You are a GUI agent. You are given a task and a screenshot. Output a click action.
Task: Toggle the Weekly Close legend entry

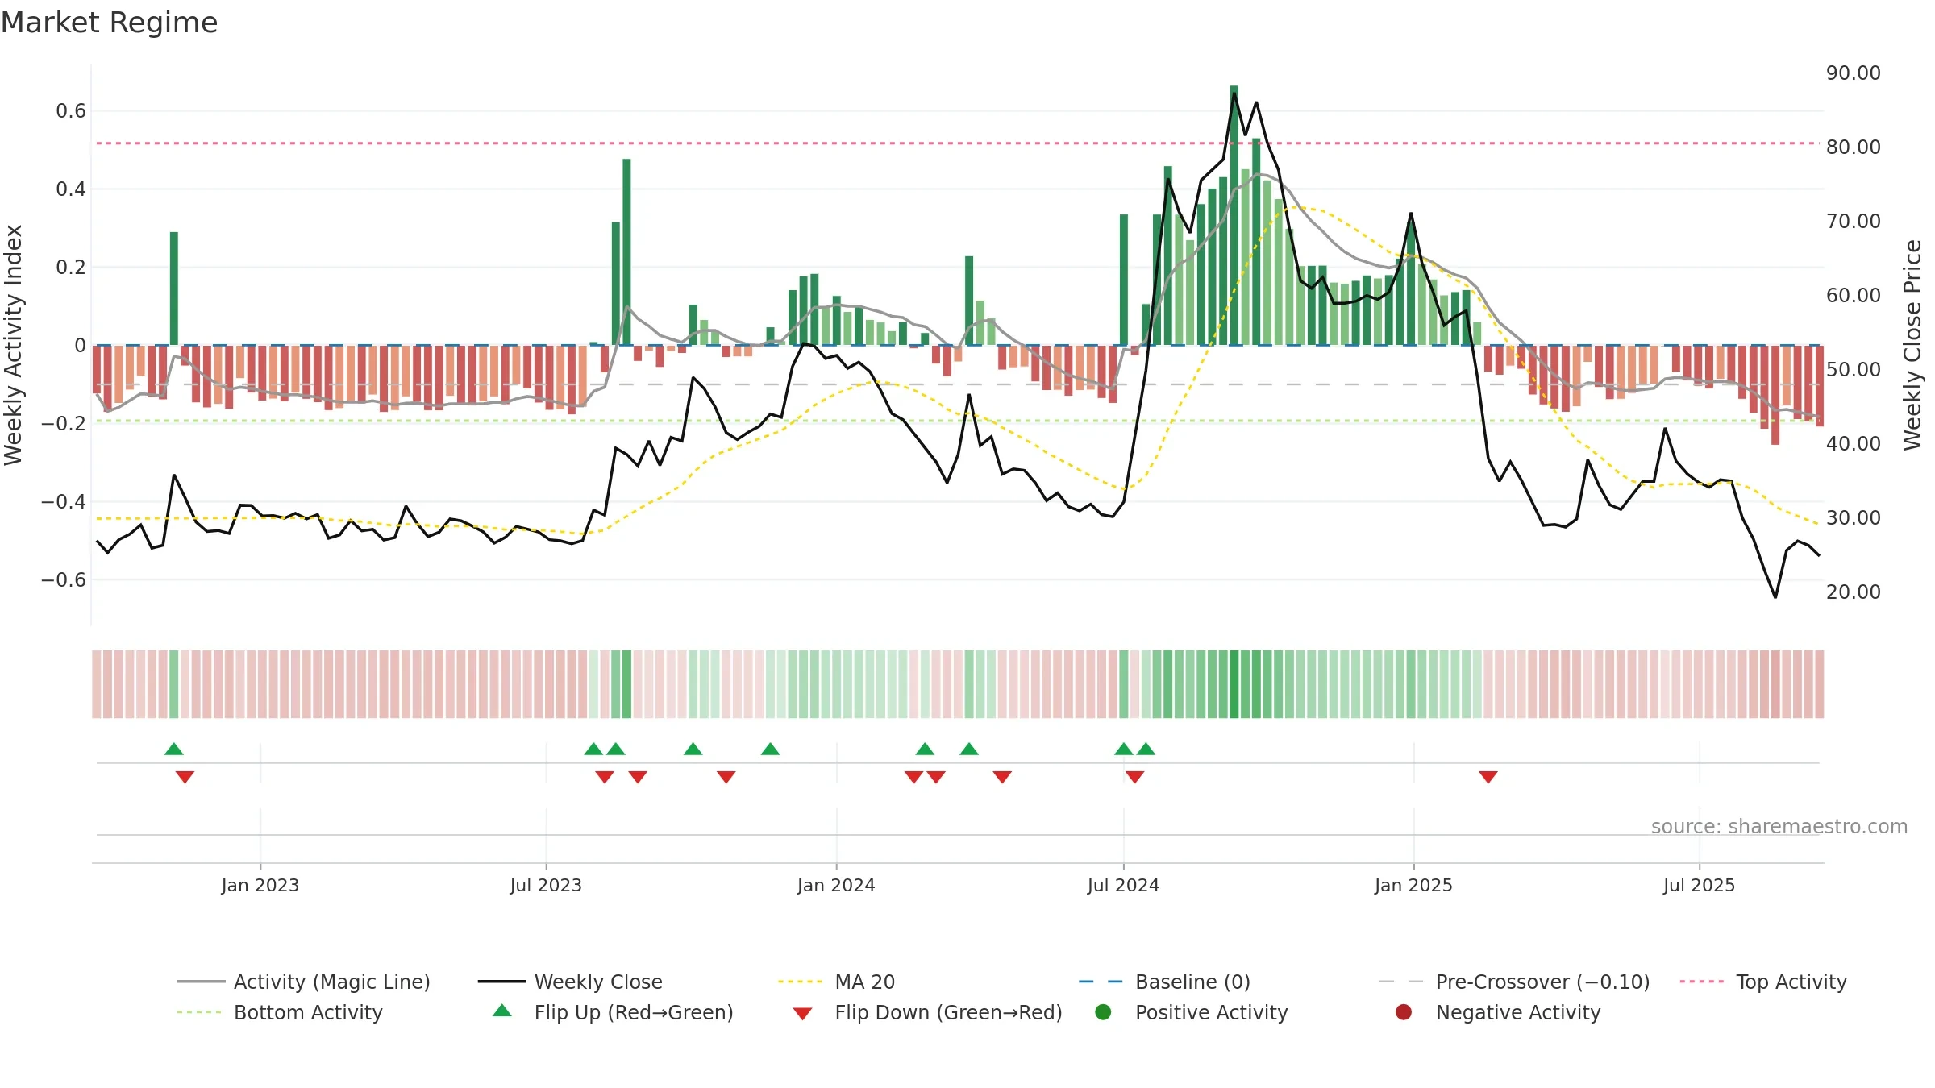coord(570,982)
